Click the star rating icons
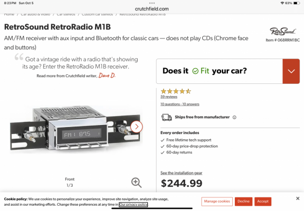 coord(176,91)
